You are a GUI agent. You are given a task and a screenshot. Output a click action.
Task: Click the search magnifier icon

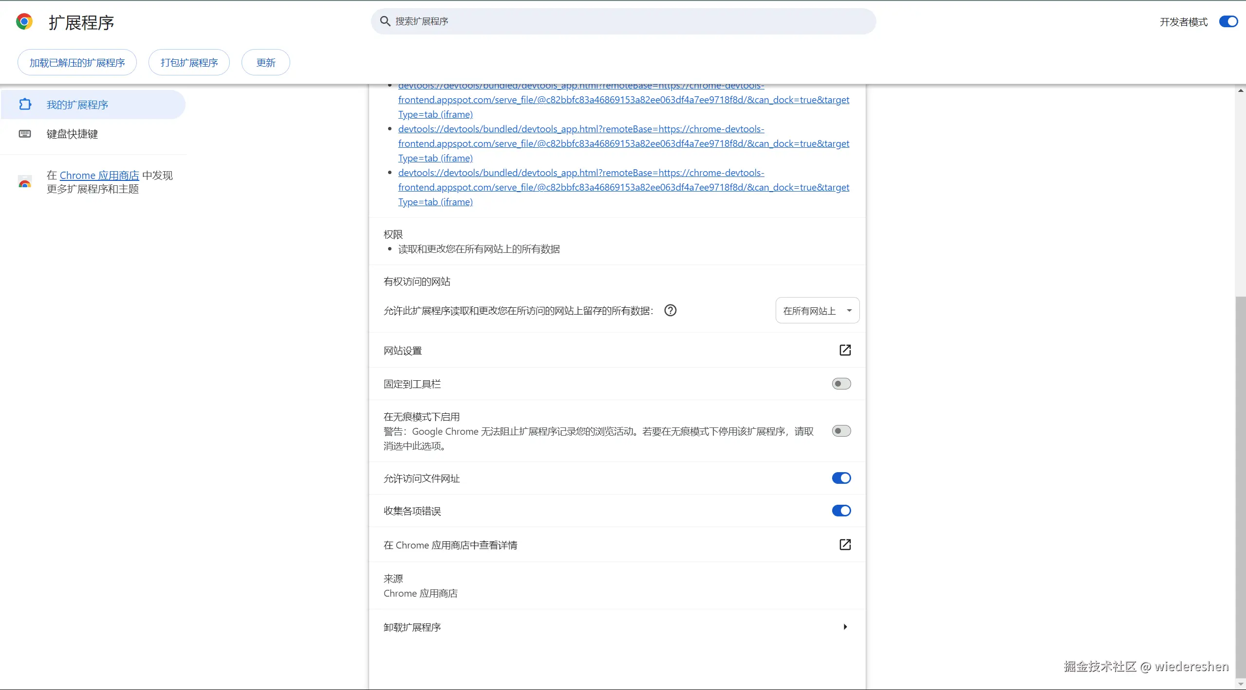(385, 21)
